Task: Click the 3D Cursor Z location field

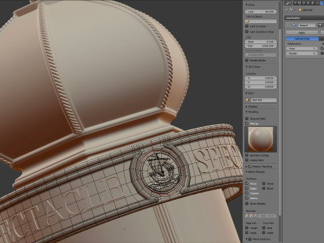Action: click(261, 86)
